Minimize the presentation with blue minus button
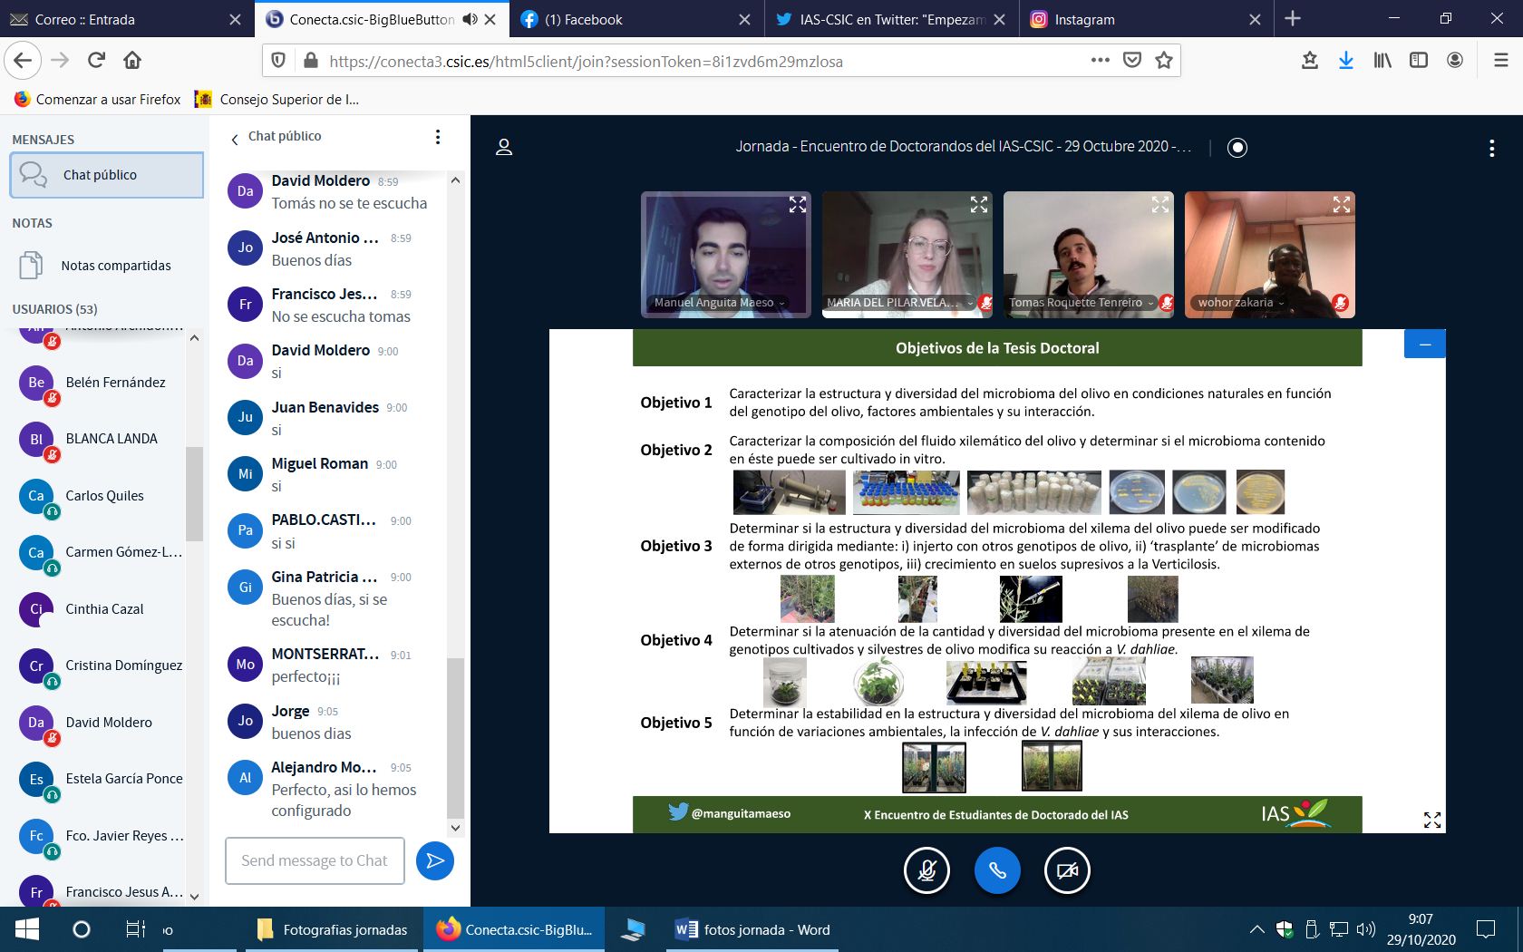 pyautogui.click(x=1424, y=345)
